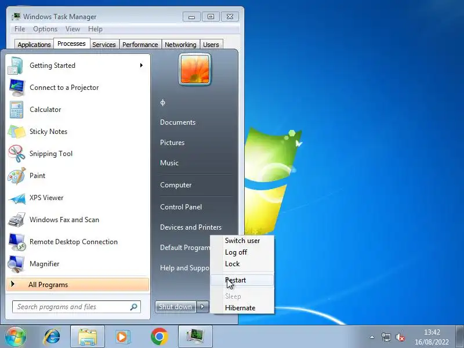
Task: Open File menu in Task Manager
Action: point(20,29)
